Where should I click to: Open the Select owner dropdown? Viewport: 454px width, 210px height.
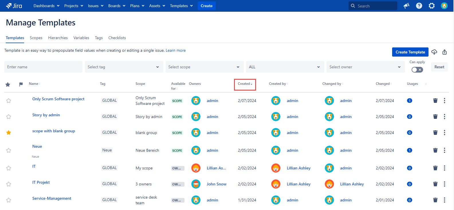[365, 67]
